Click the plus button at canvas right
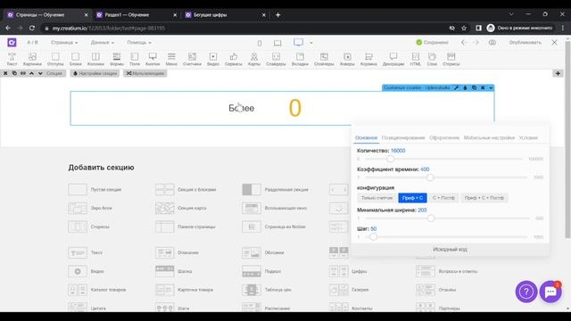This screenshot has width=571, height=321. pos(558,73)
